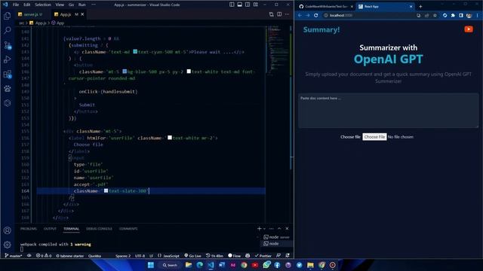This screenshot has height=271, width=483.
Task: Click tabnine starter in status bar
Action: [70, 256]
